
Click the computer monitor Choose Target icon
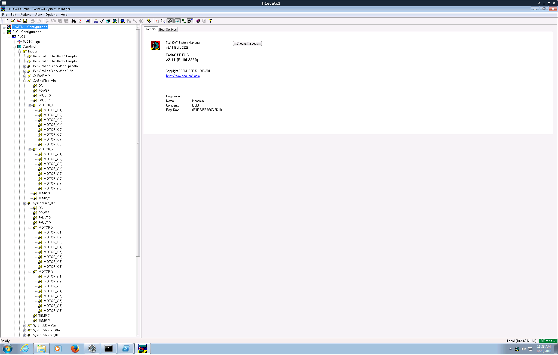pyautogui.click(x=88, y=21)
